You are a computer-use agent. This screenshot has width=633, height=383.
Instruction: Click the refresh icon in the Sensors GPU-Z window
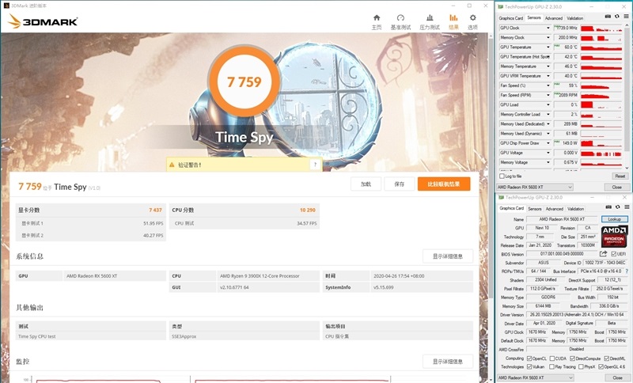[617, 17]
